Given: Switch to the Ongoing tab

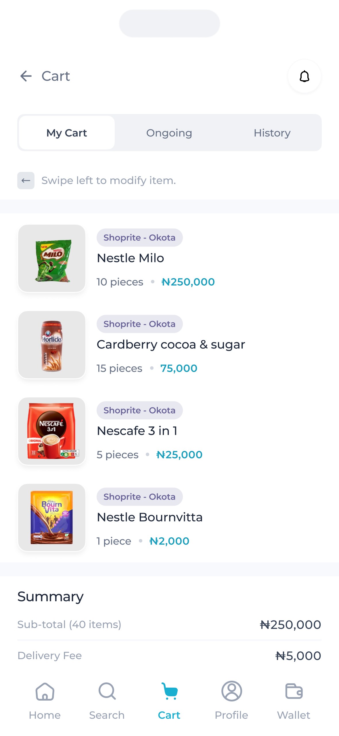Looking at the screenshot, I should (169, 133).
